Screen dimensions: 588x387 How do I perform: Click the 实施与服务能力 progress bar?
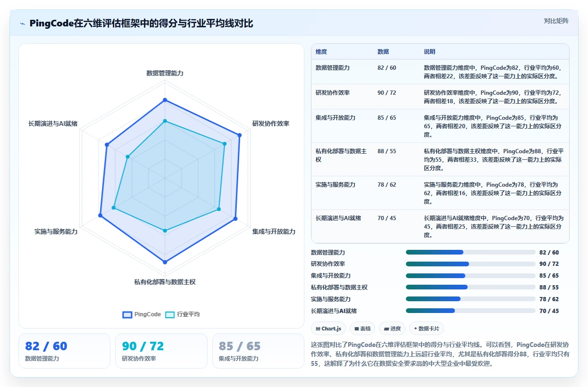pos(470,299)
